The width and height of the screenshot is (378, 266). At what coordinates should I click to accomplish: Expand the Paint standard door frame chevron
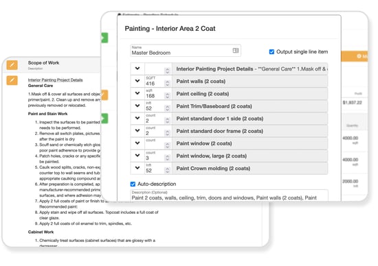[137, 130]
